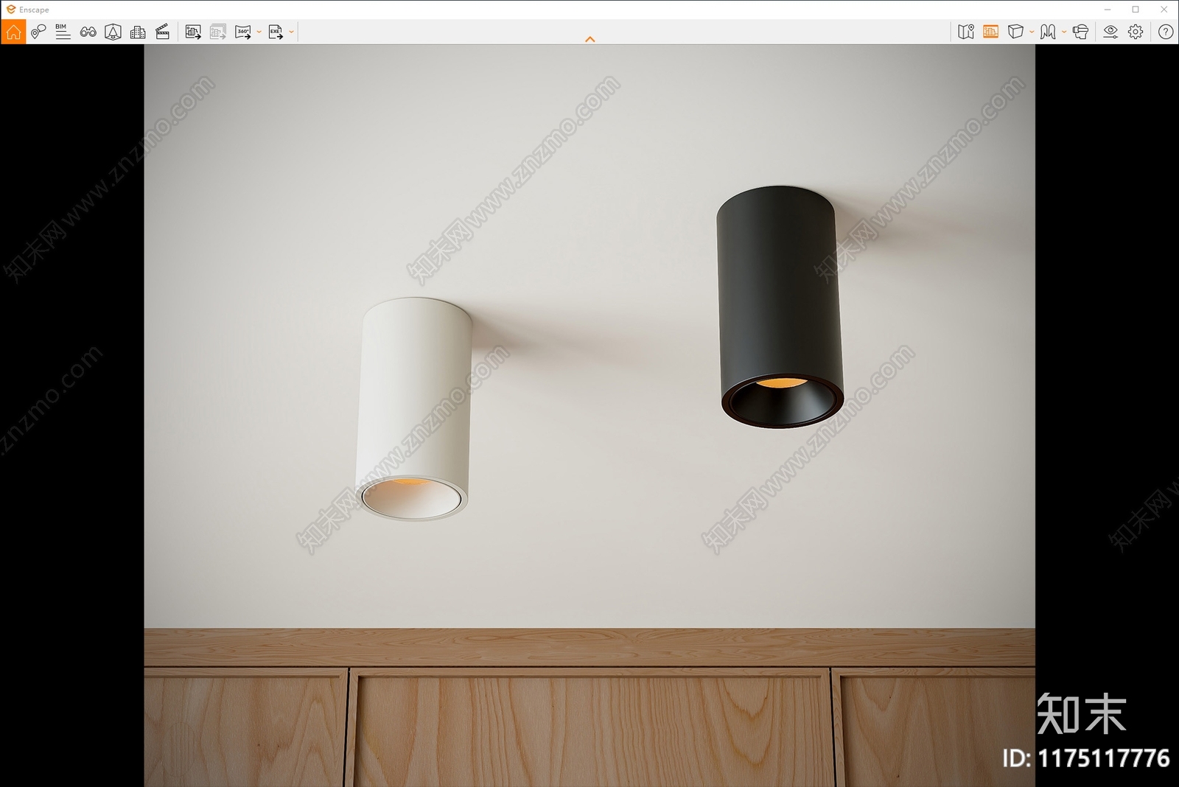Click the Enscape logo in title bar
Screen dimensions: 1179x787
tap(11, 10)
